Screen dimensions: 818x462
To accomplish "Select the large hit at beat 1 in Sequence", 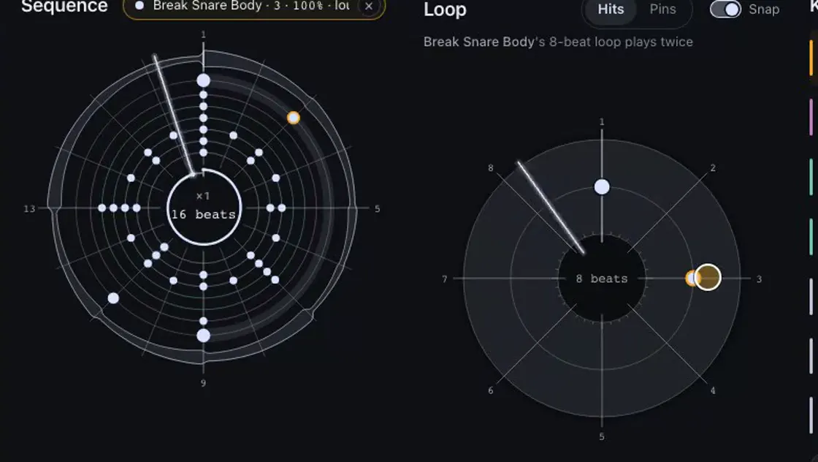I will coord(204,80).
